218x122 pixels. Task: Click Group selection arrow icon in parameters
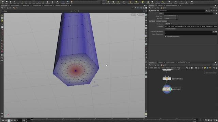click(x=216, y=14)
